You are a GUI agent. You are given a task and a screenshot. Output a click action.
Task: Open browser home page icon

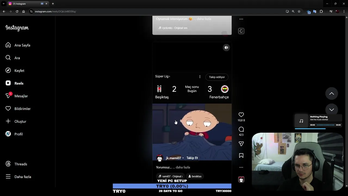[24, 11]
